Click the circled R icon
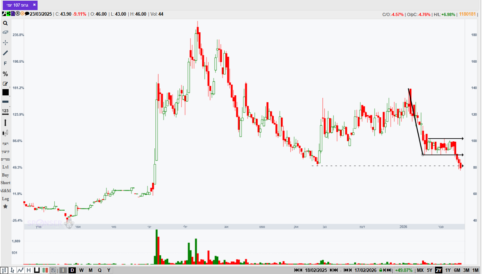 [17, 14]
